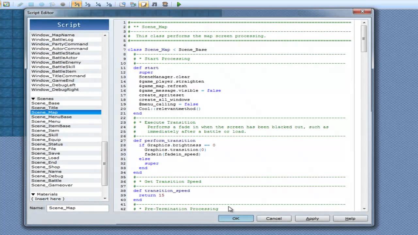418x235 pixels.
Task: Set map zoom to 1/8 scale
Action: [x=109, y=4]
